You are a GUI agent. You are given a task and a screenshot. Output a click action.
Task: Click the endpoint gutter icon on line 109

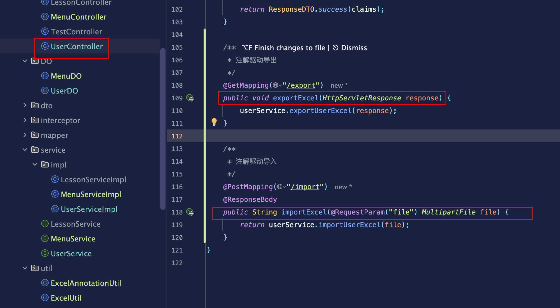[190, 98]
